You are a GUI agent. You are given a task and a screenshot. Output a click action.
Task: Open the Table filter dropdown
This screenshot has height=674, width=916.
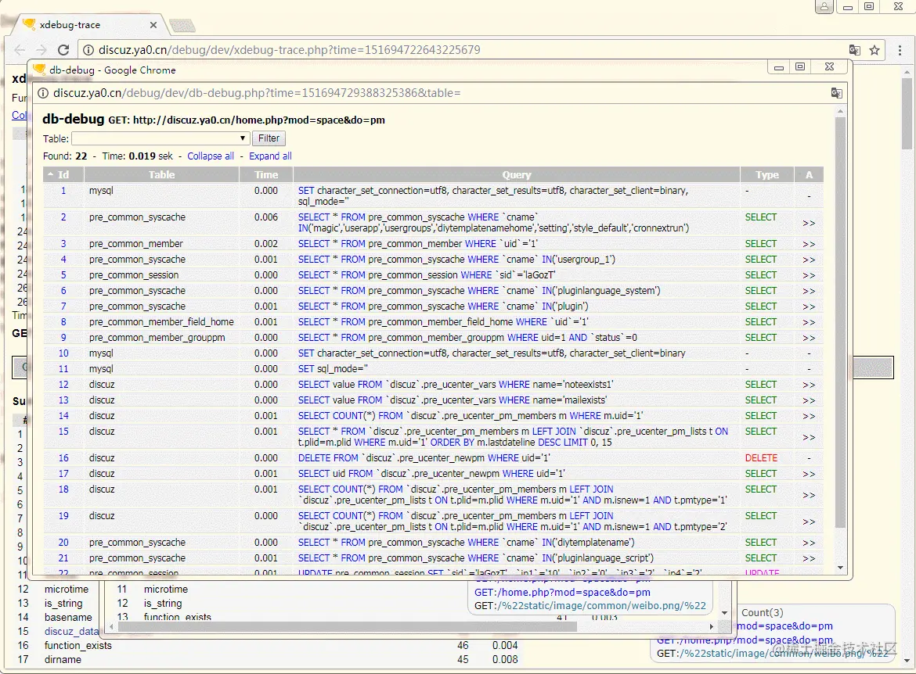coord(160,138)
